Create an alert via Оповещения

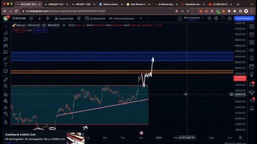tap(95, 18)
